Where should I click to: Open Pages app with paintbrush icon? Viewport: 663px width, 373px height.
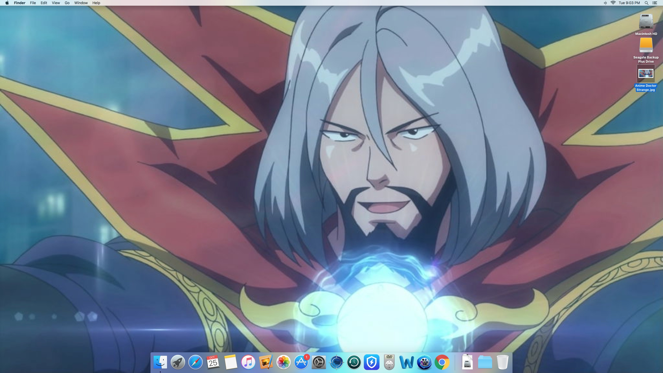[266, 362]
